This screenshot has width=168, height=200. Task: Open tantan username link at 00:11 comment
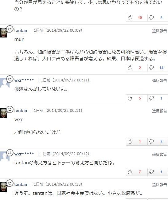pyautogui.click(x=21, y=111)
